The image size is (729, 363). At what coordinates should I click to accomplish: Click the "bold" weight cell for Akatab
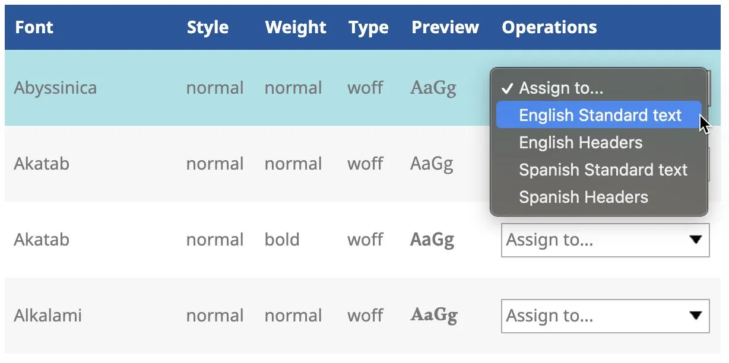click(282, 240)
